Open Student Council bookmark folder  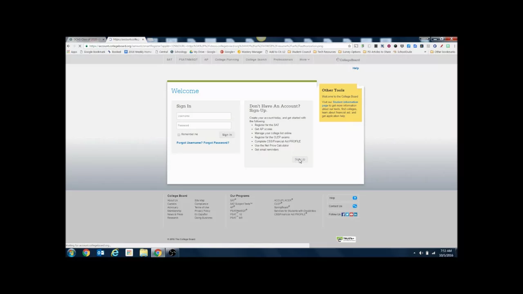coord(300,52)
